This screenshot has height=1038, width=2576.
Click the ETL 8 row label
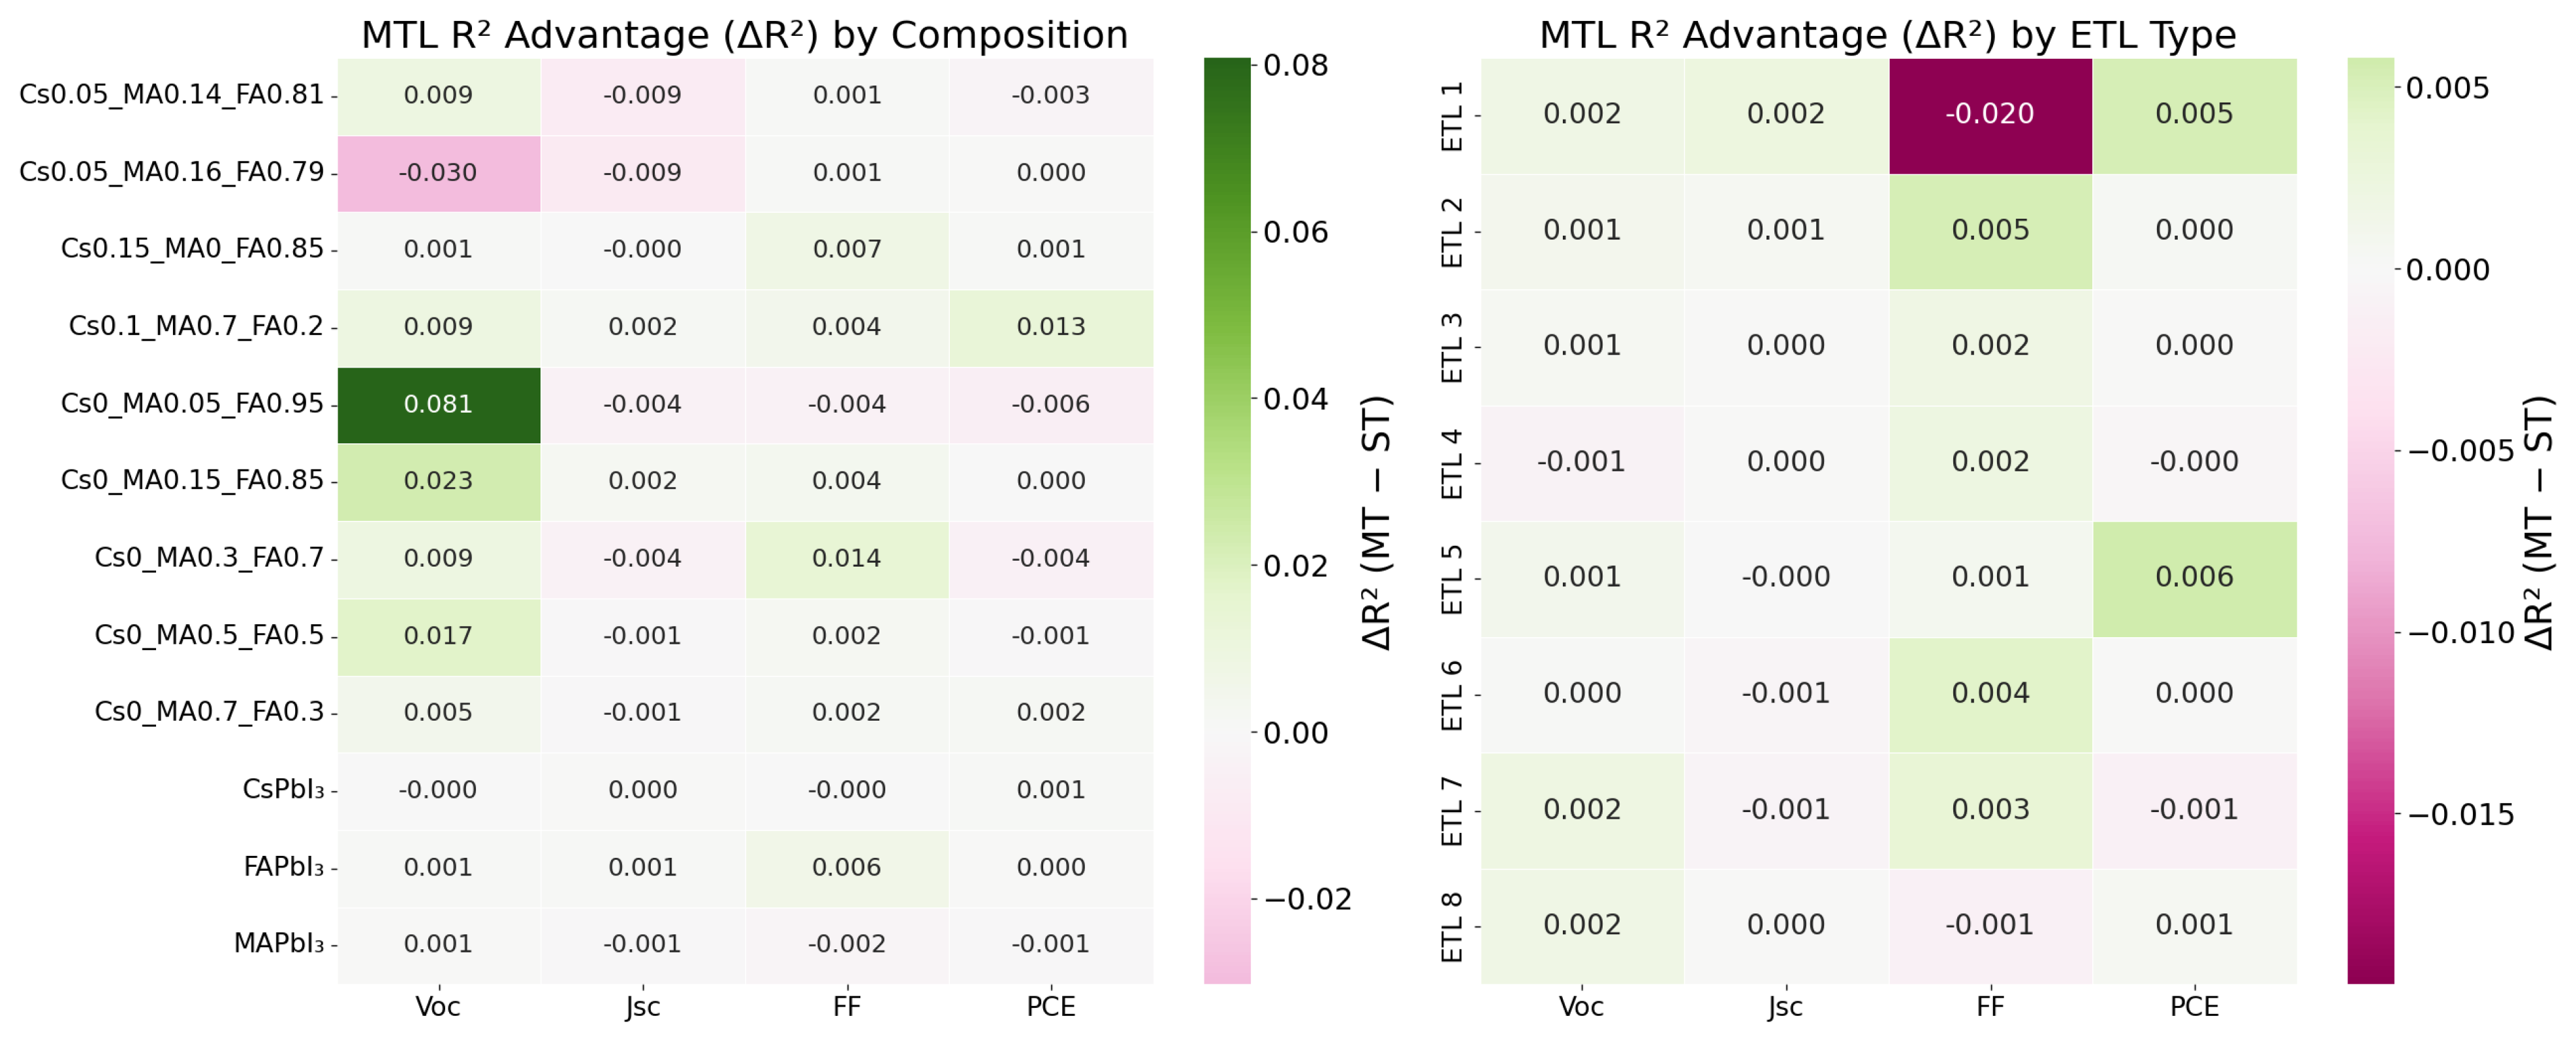(x=1452, y=926)
